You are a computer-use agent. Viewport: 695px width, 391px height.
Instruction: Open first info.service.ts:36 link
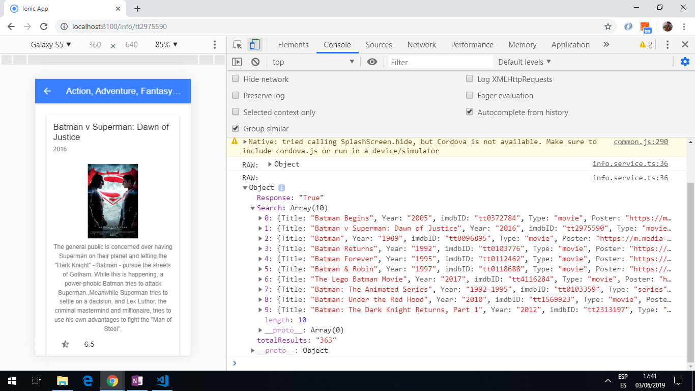click(x=630, y=164)
